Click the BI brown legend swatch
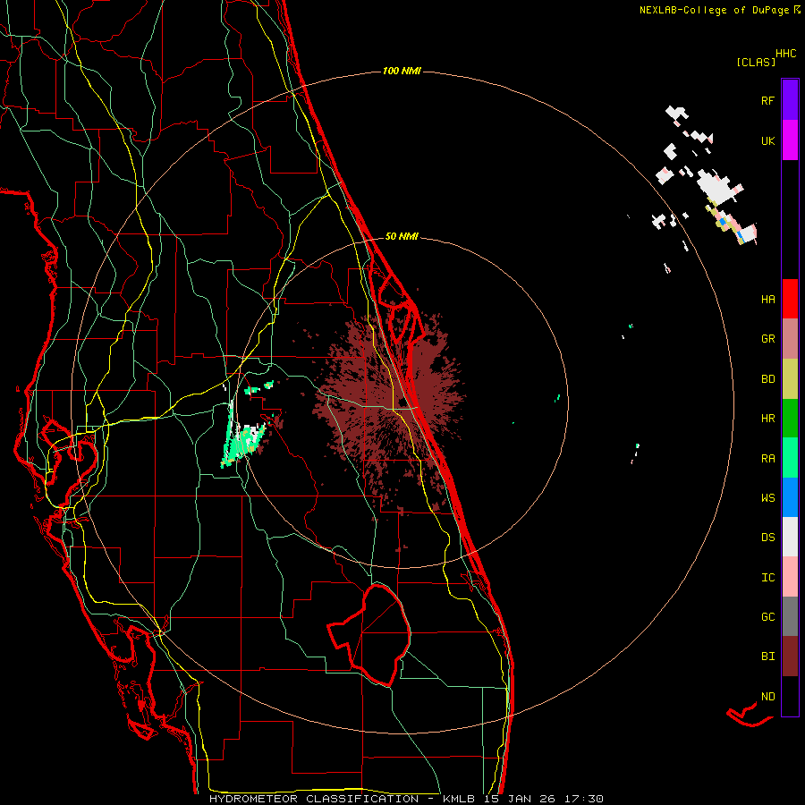805x805 pixels. [x=790, y=657]
